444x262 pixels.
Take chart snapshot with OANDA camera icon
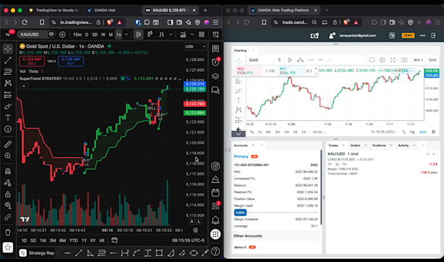coord(404,60)
